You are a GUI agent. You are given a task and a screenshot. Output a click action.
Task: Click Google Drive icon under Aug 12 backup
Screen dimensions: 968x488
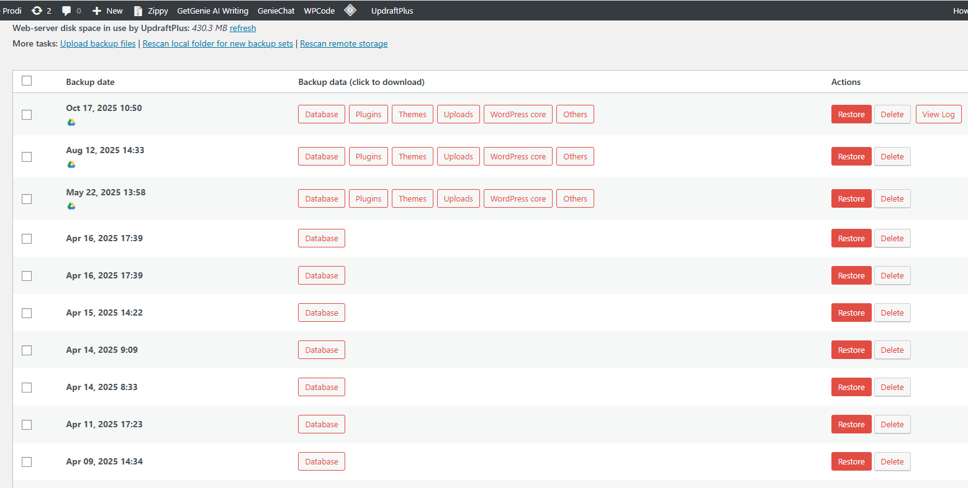pos(71,164)
